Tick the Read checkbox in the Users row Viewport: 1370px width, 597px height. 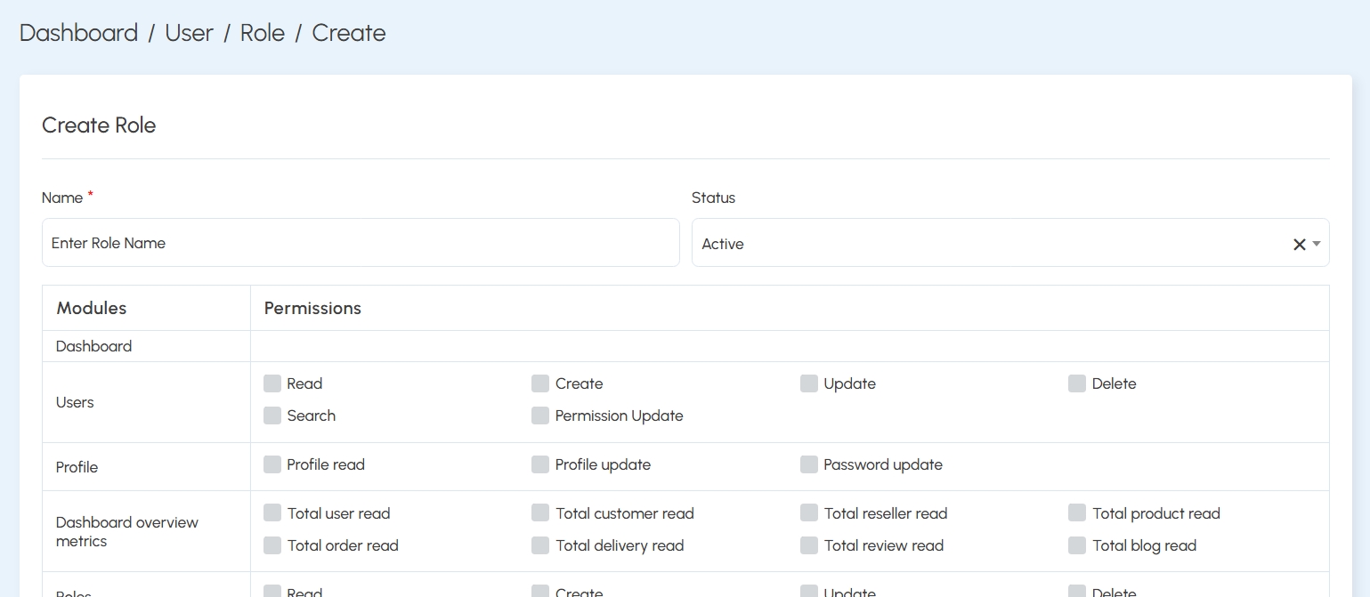(x=272, y=383)
